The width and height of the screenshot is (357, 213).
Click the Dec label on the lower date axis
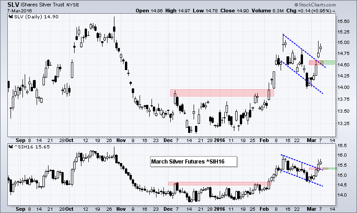[x=168, y=209]
